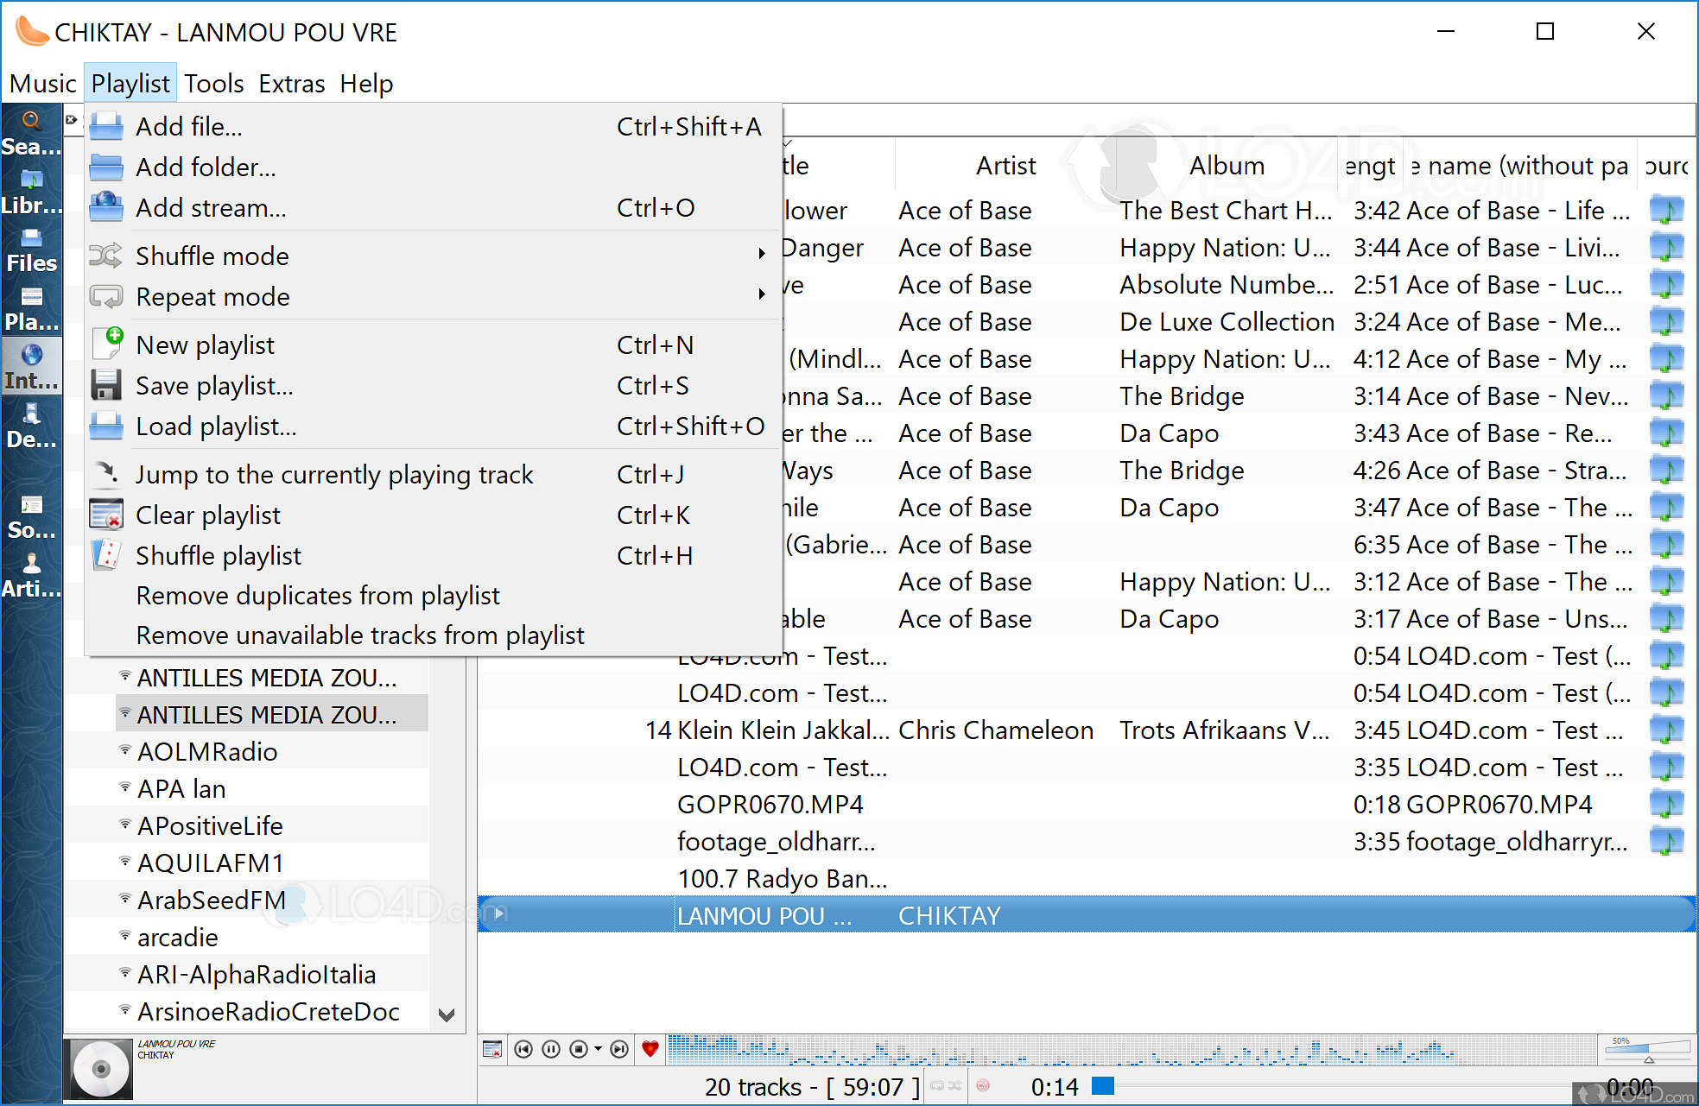Viewport: 1699px width, 1106px height.
Task: Choose Clear playlist from the menu
Action: [x=208, y=515]
